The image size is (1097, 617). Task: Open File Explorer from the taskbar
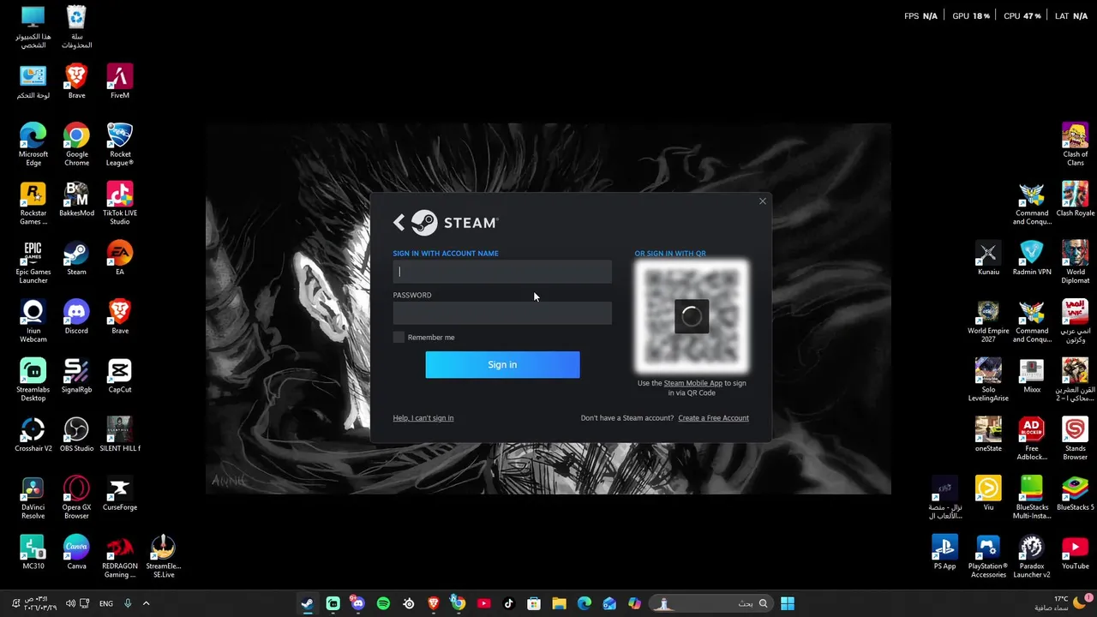559,603
